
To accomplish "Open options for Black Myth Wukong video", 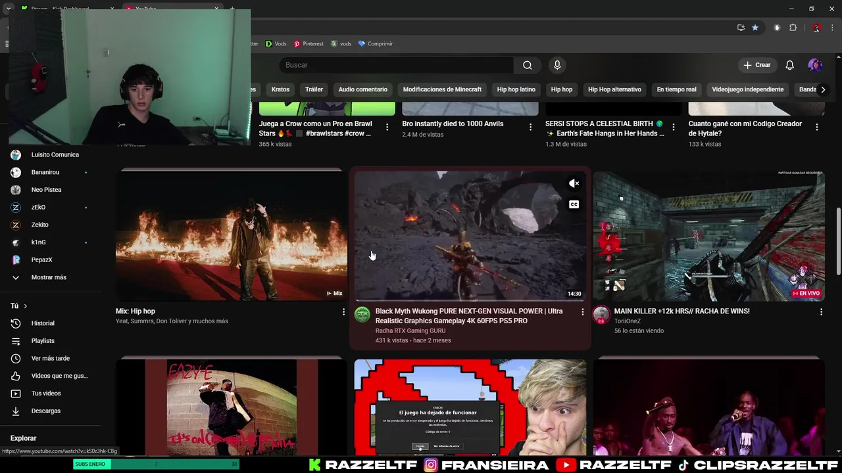I will (x=582, y=312).
